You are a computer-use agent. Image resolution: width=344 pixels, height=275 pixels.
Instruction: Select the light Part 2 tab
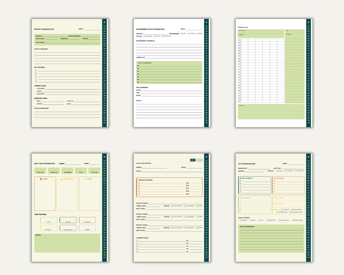pos(199,160)
